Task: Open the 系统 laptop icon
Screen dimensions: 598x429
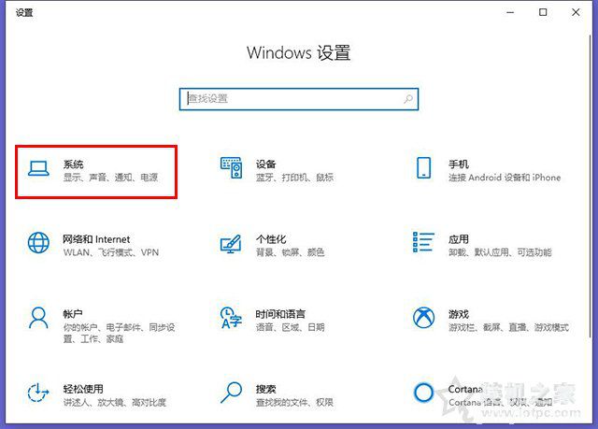Action: click(x=38, y=168)
